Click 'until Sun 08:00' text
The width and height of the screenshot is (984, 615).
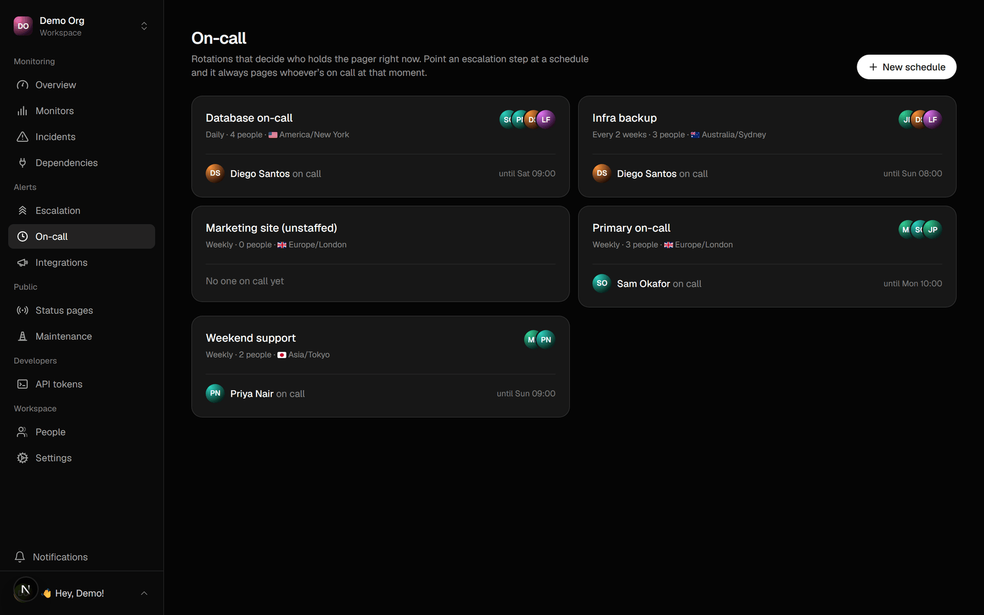(x=913, y=173)
